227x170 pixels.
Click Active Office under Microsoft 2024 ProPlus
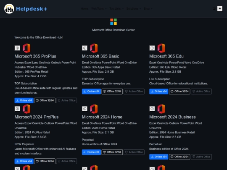66,161
